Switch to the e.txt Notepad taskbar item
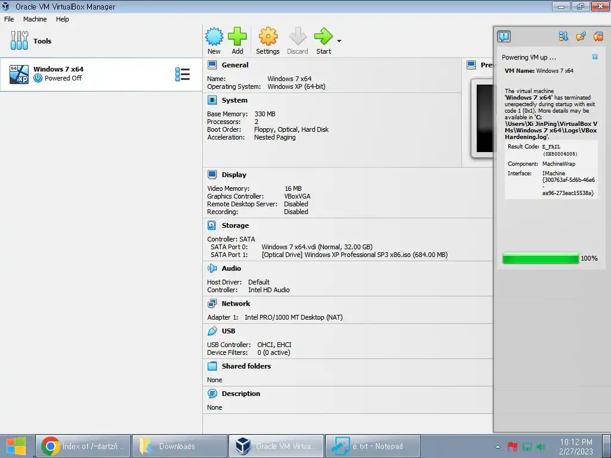 pyautogui.click(x=372, y=446)
